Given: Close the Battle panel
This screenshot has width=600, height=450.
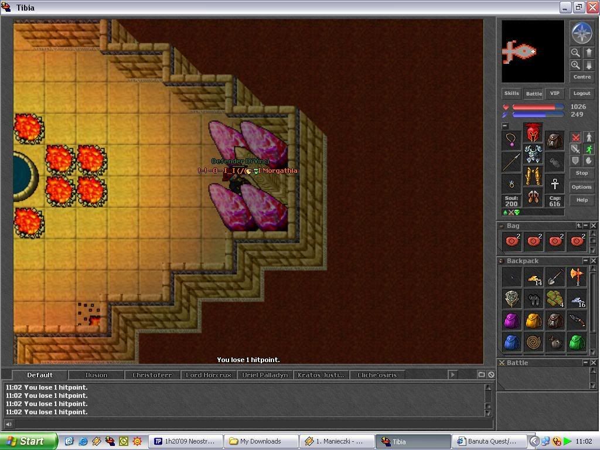Looking at the screenshot, I should (593, 362).
